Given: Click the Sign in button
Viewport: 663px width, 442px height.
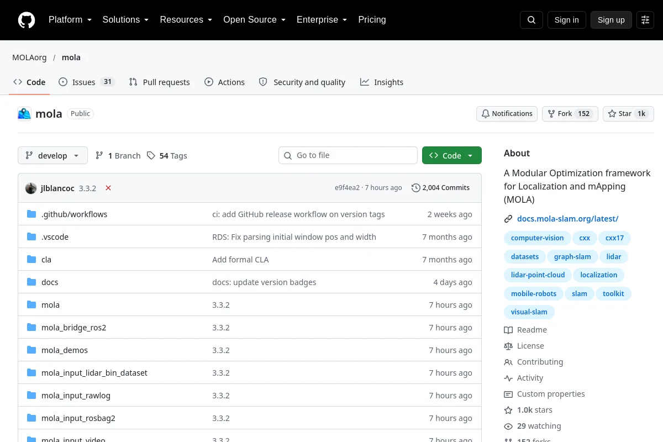Looking at the screenshot, I should pyautogui.click(x=566, y=20).
